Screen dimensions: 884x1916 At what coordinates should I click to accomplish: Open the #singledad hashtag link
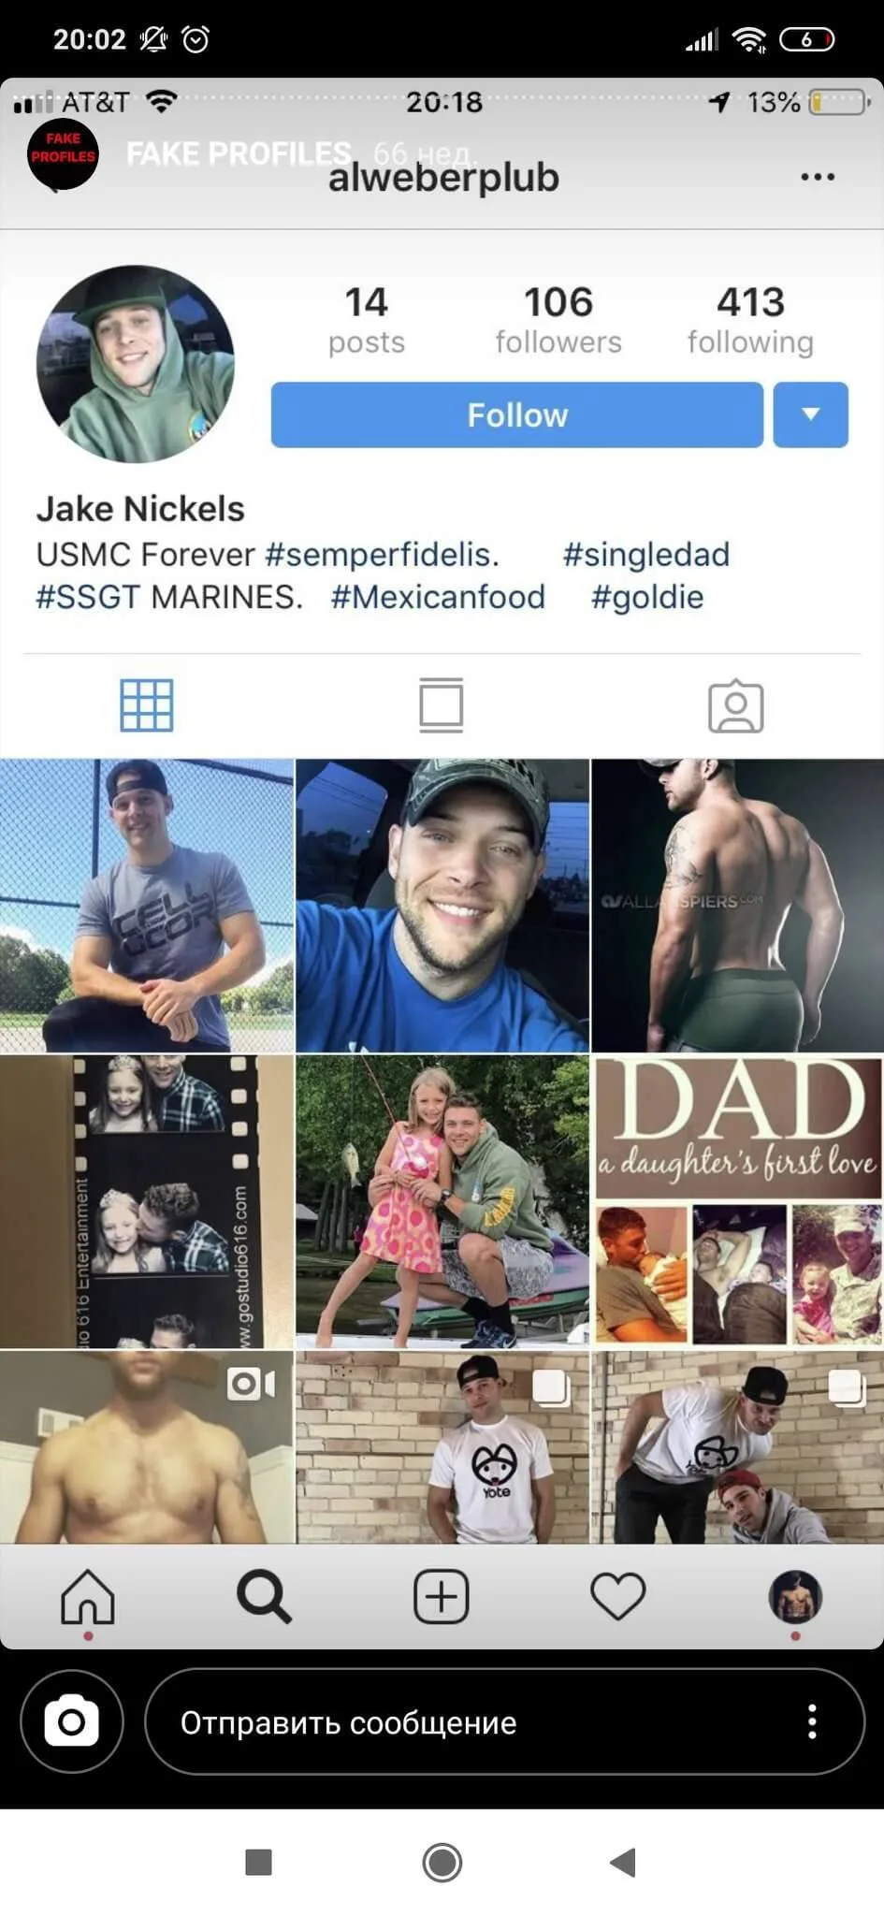645,555
